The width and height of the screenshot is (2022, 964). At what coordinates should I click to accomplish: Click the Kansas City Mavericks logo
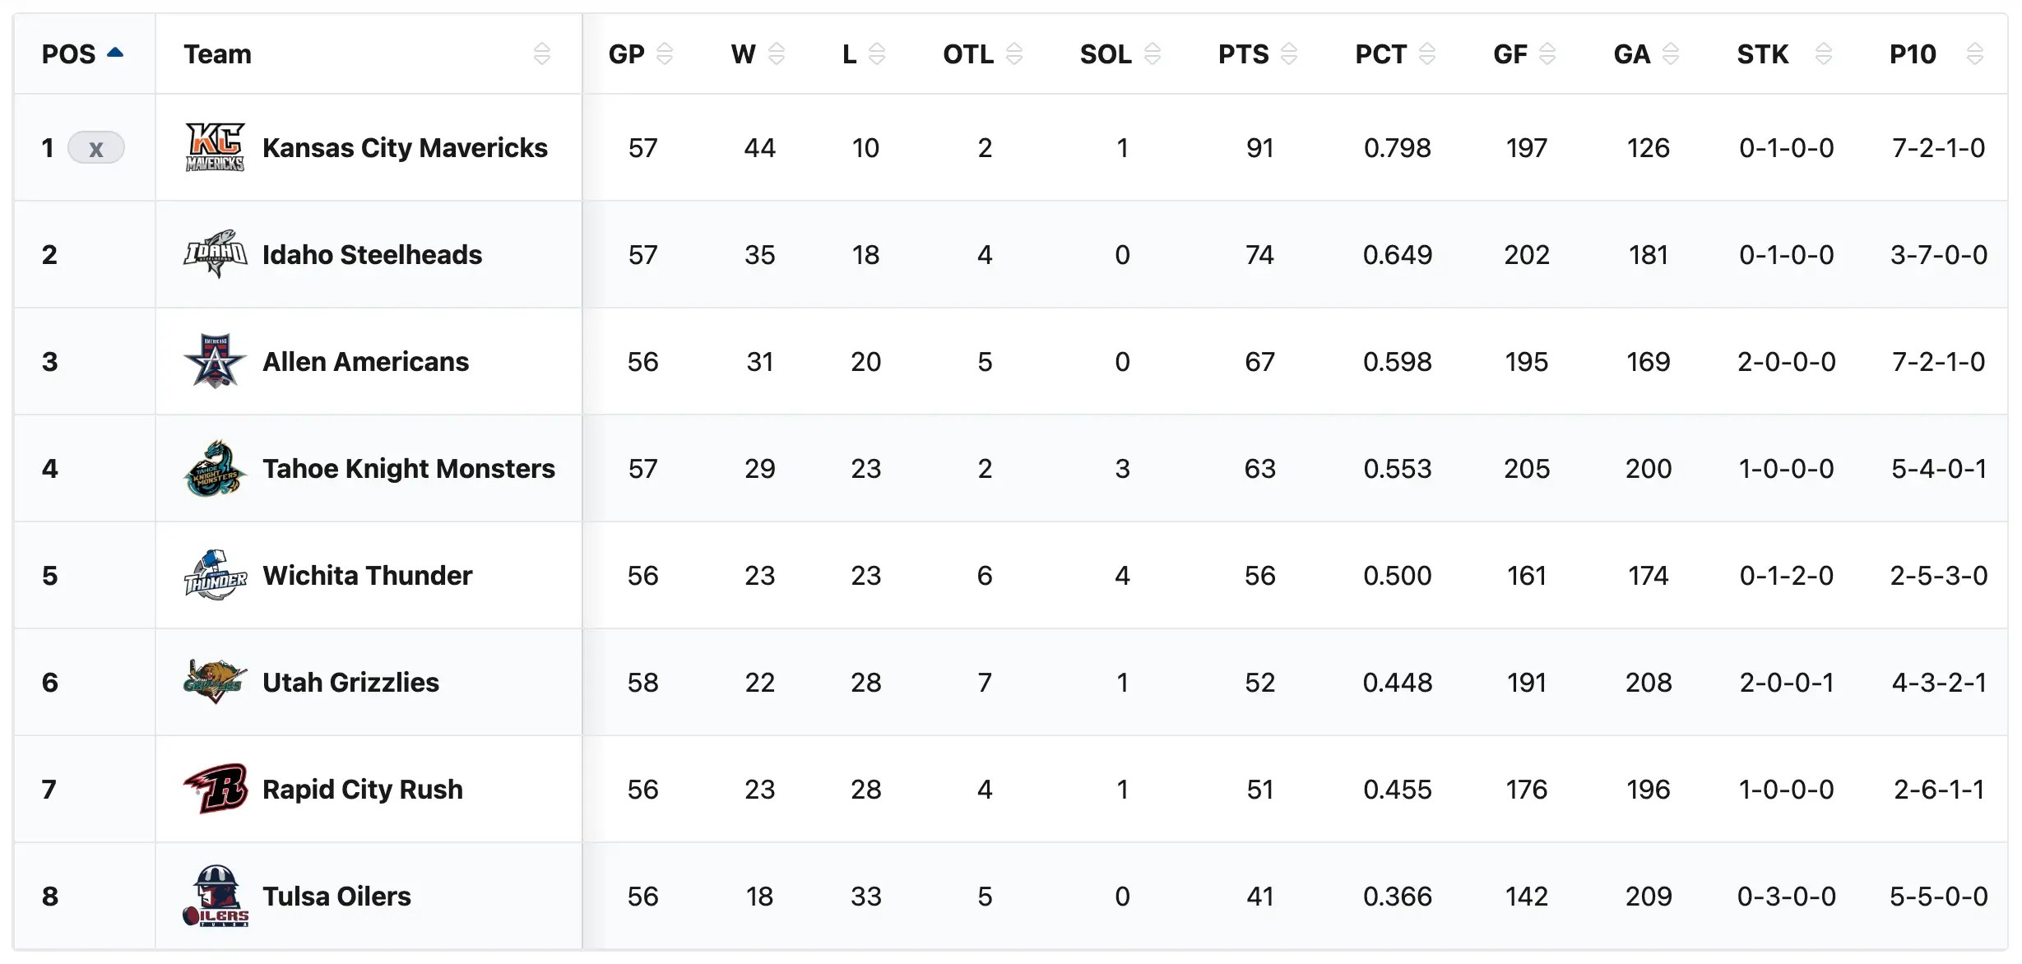click(215, 148)
